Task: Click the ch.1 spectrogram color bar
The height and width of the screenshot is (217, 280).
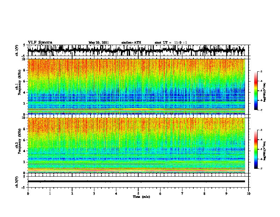Action: coord(256,91)
